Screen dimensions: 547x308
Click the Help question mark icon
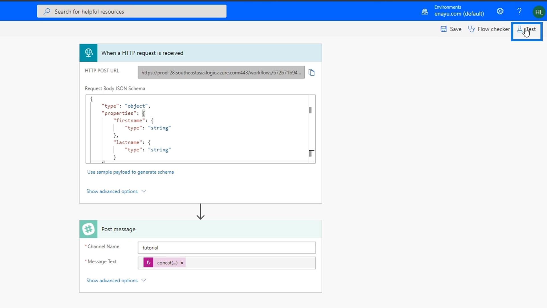click(x=519, y=11)
